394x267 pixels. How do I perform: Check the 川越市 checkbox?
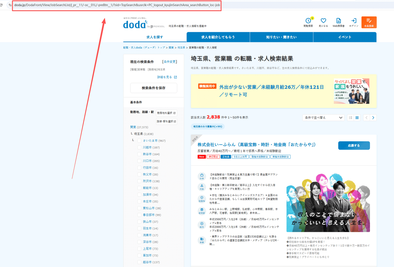[139, 147]
